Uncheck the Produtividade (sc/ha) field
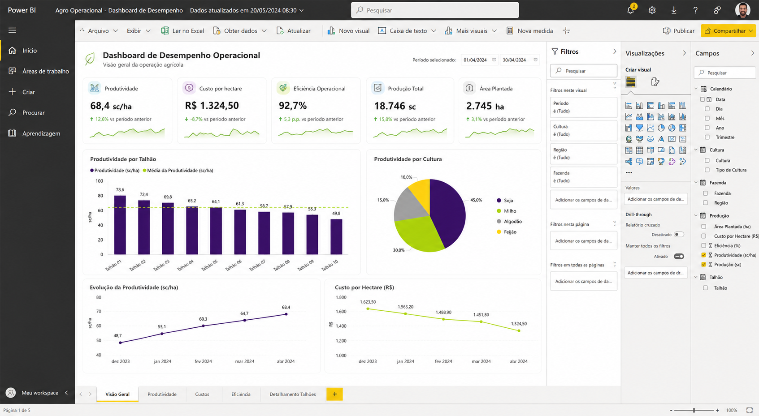The image size is (759, 416). [703, 255]
